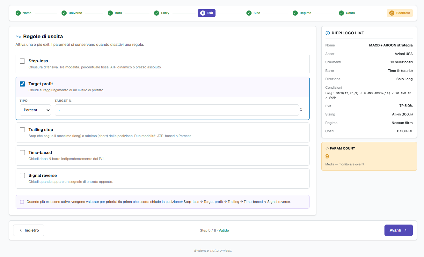This screenshot has width=424, height=257.
Task: Click the Indietro button
Action: [x=29, y=230]
